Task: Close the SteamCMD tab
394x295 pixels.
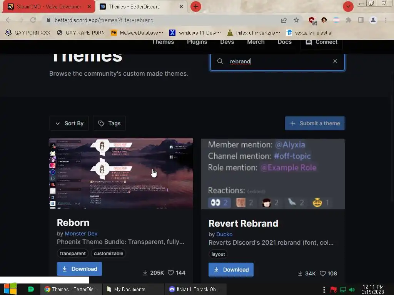Action: pos(89,7)
